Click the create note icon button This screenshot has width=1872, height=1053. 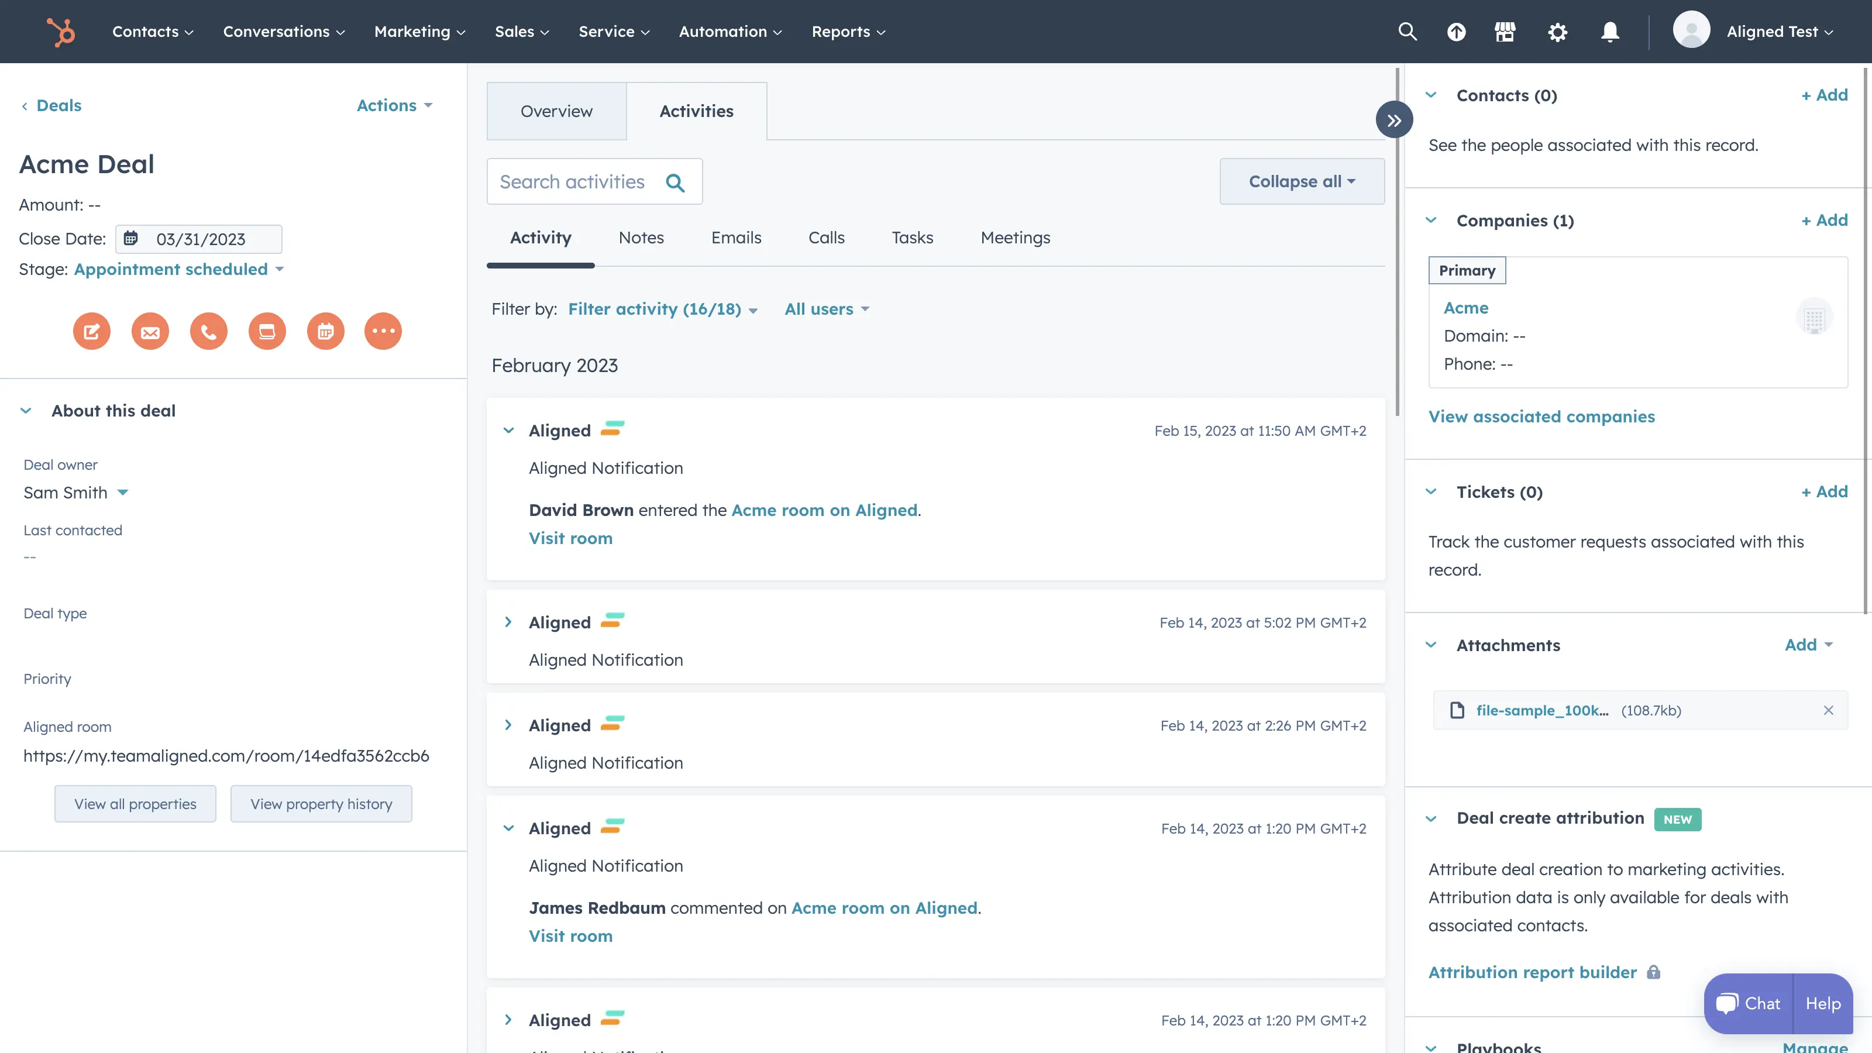coord(92,331)
